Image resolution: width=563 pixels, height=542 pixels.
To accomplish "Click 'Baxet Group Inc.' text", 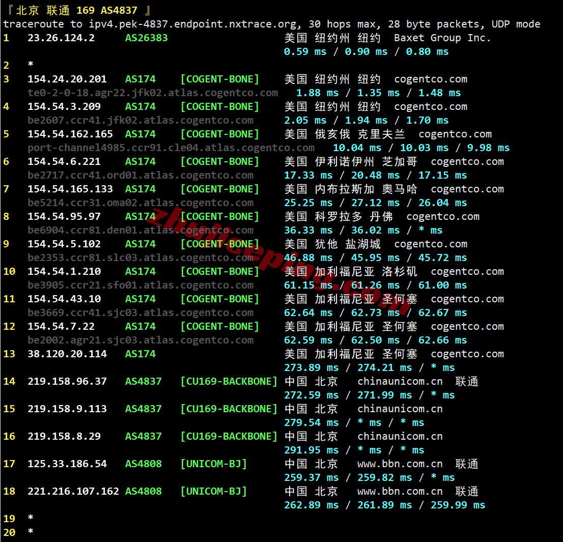I will coord(442,38).
